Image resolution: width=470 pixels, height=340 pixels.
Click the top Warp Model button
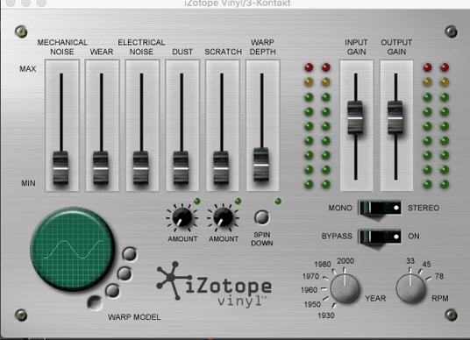click(x=130, y=254)
